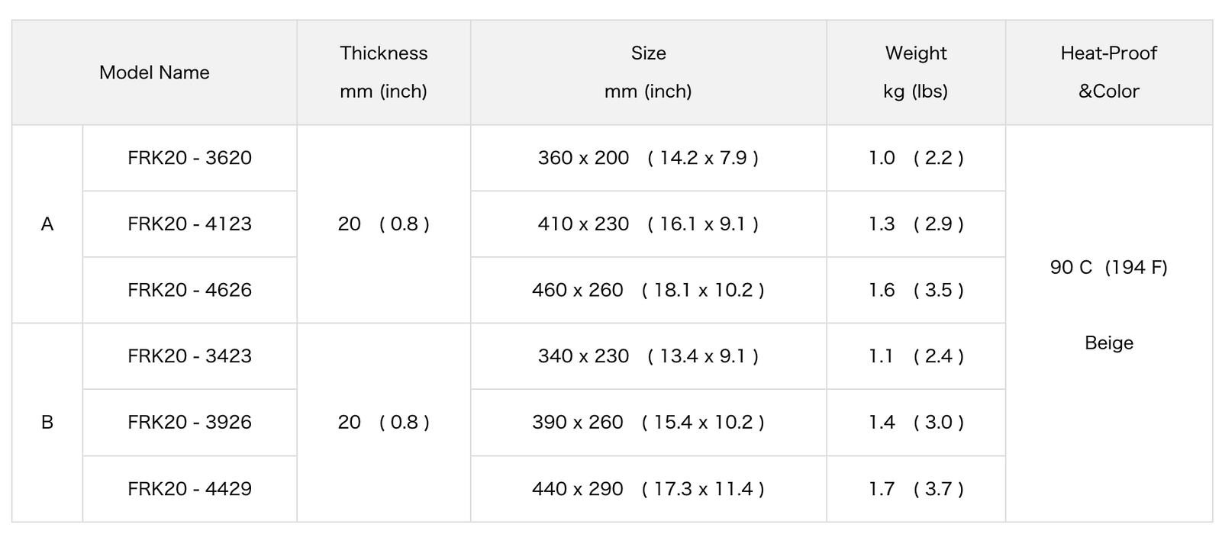Screen dimensions: 1222x534
Task: Click the Size mm (inch) header
Action: 648,72
